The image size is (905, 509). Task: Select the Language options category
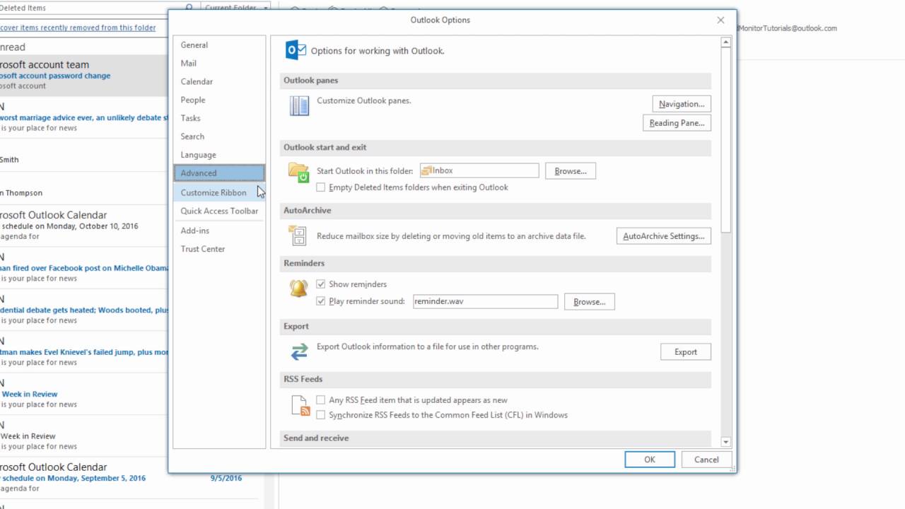pyautogui.click(x=219, y=155)
